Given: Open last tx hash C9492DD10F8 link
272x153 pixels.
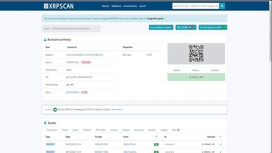Looking at the screenshot, I should click(x=73, y=62).
